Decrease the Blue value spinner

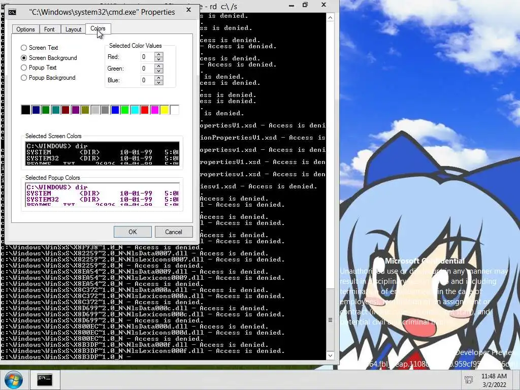(159, 82)
